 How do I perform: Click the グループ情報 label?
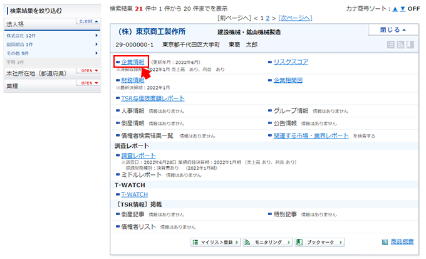(291, 111)
